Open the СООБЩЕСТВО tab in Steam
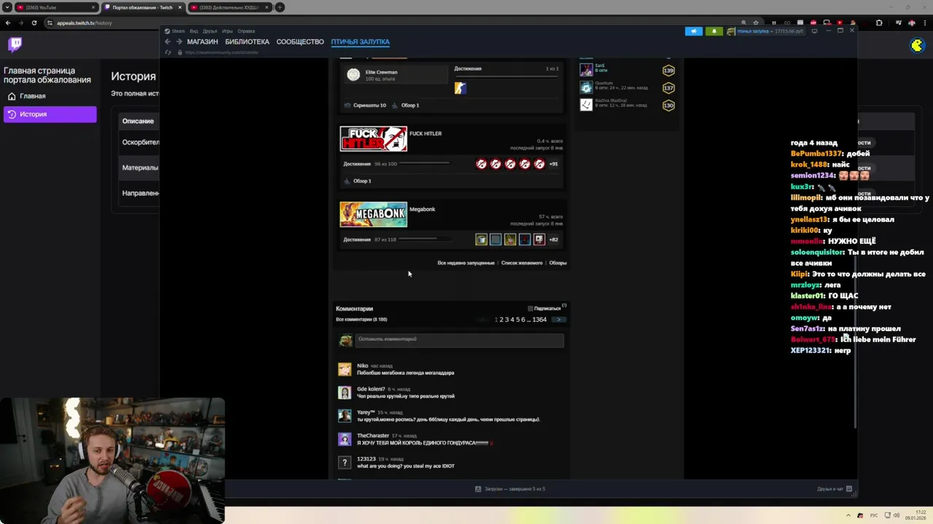Viewport: 933px width, 524px height. pos(300,41)
